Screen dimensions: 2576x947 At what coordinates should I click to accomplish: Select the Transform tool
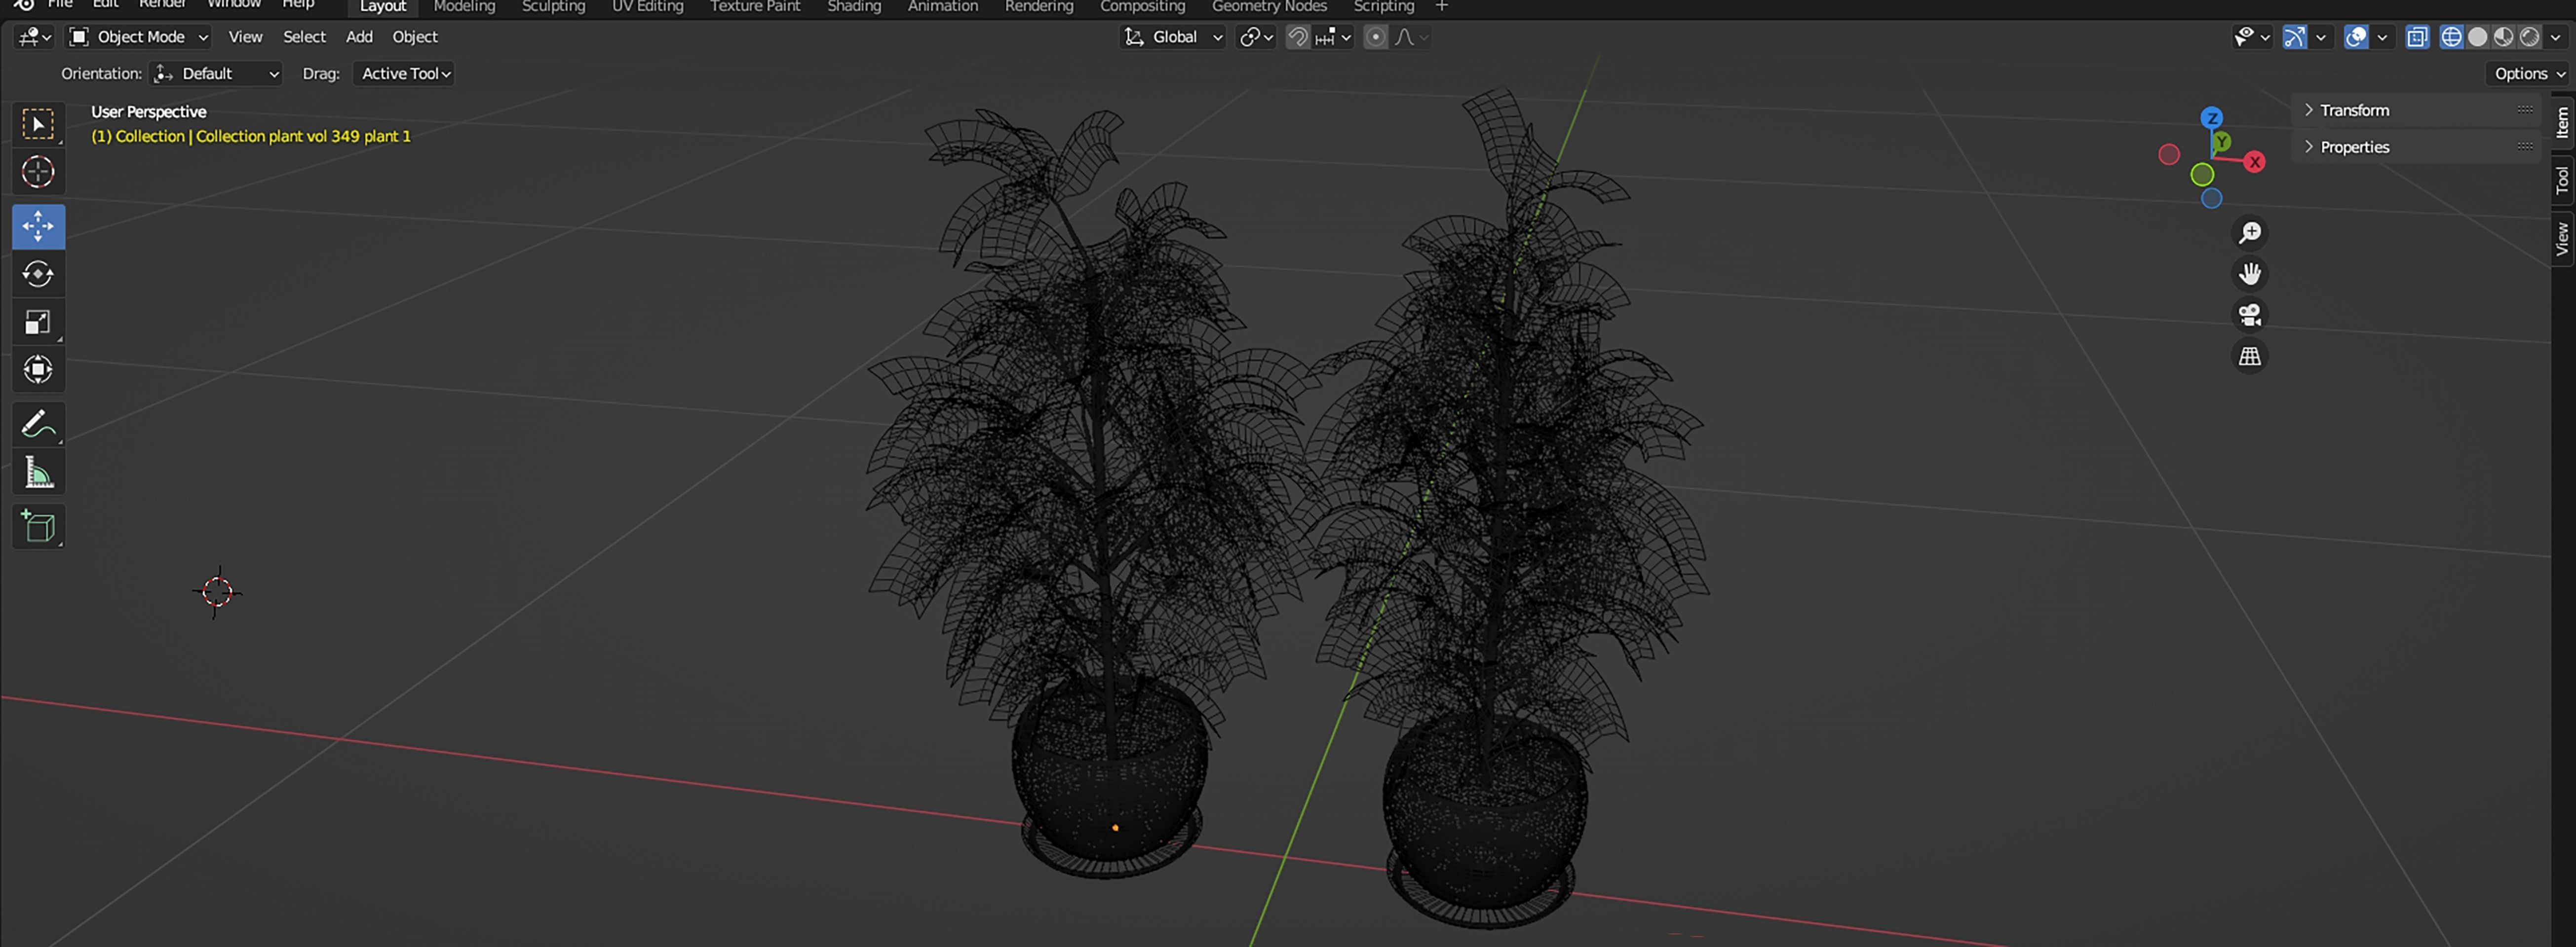tap(38, 370)
